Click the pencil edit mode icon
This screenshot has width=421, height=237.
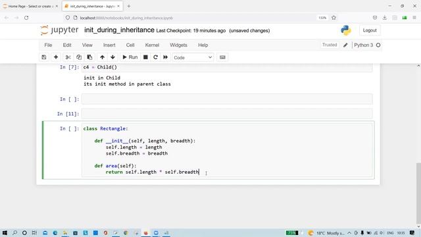[x=345, y=45]
